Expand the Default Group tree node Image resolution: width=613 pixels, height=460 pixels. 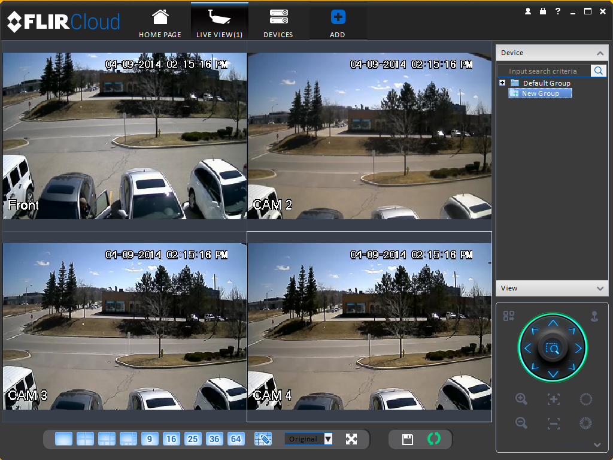[502, 83]
